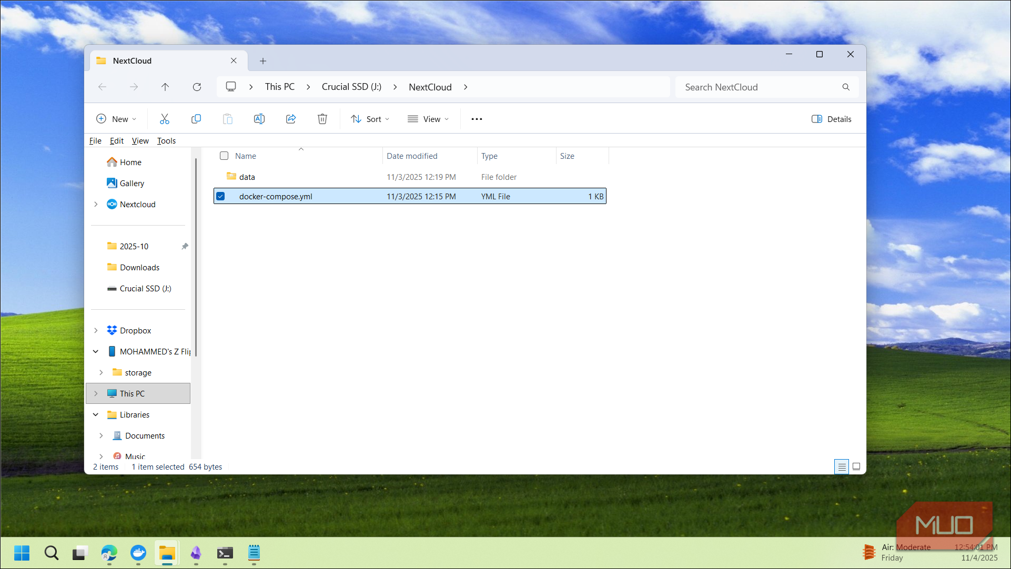
Task: Open the Terminal from taskbar
Action: [225, 553]
